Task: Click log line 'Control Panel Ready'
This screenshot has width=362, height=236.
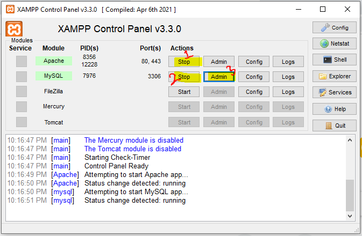Action: 116,166
